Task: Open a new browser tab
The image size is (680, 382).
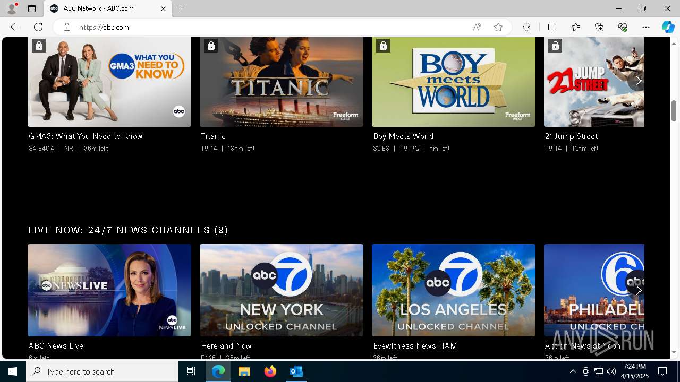Action: (x=181, y=8)
